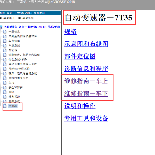Click the page icon beside 车顶
Screen dimensions: 155x155
point(5,83)
